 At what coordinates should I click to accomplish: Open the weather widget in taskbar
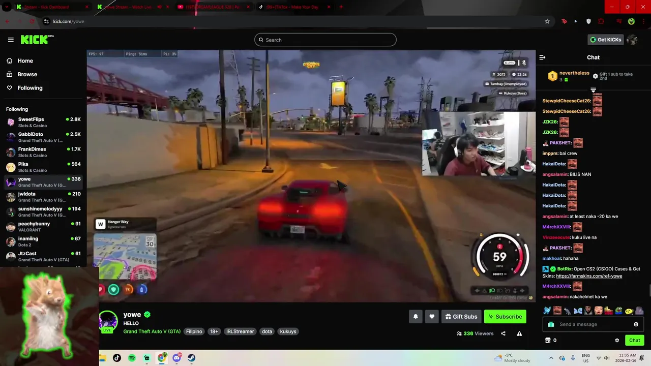coord(512,358)
